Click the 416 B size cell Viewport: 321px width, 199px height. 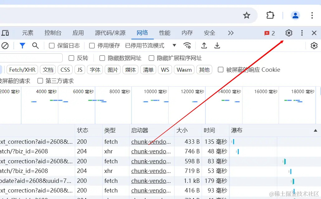(x=192, y=190)
